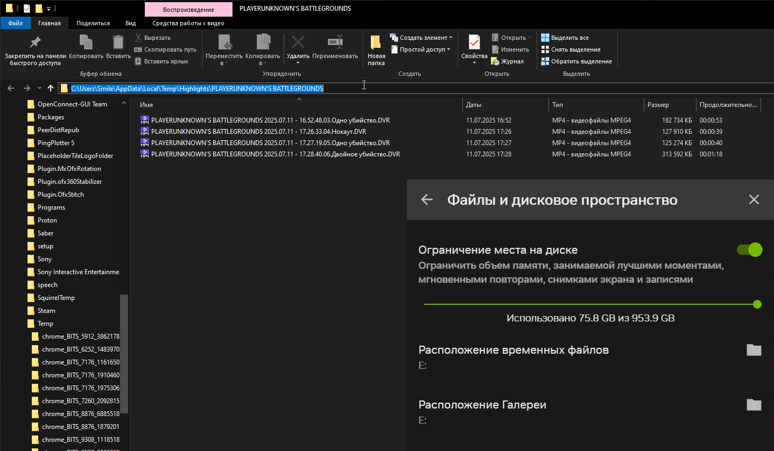Image resolution: width=774 pixels, height=451 pixels.
Task: Click the Переименовать rename button
Action: click(335, 47)
